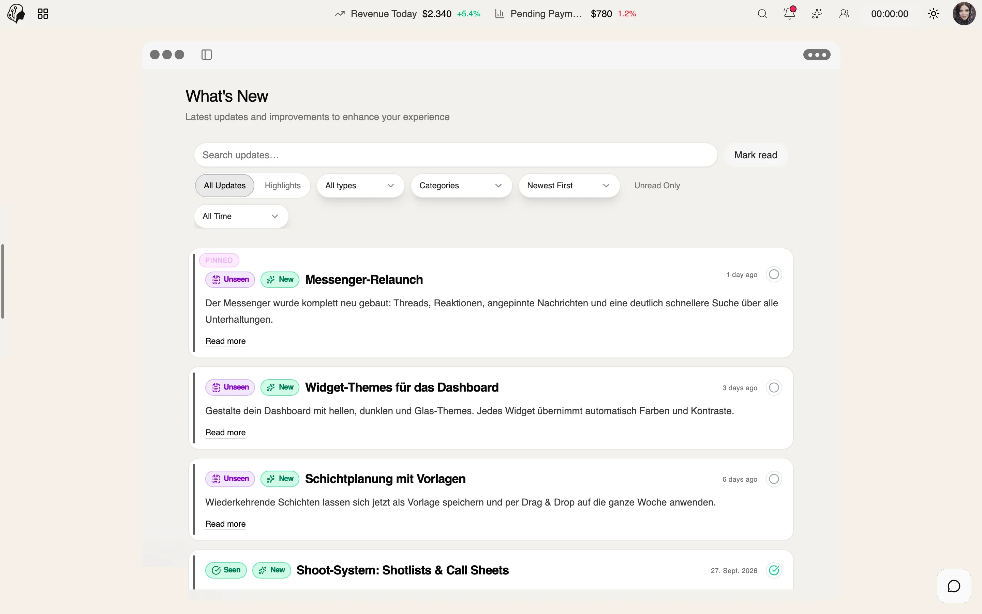This screenshot has width=982, height=614.
Task: Switch to the Highlights tab
Action: (x=283, y=186)
